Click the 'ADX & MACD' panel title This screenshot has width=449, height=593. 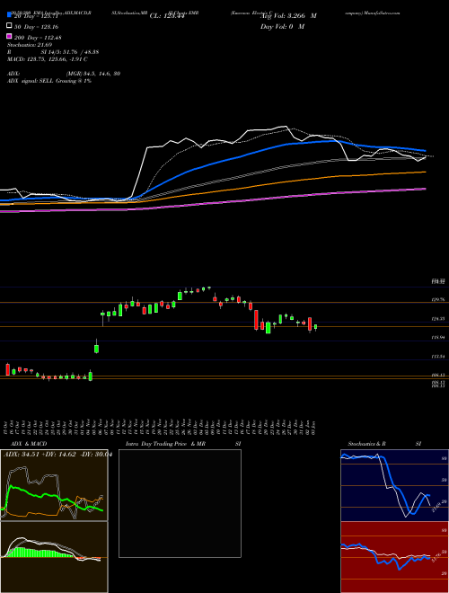[x=29, y=444]
